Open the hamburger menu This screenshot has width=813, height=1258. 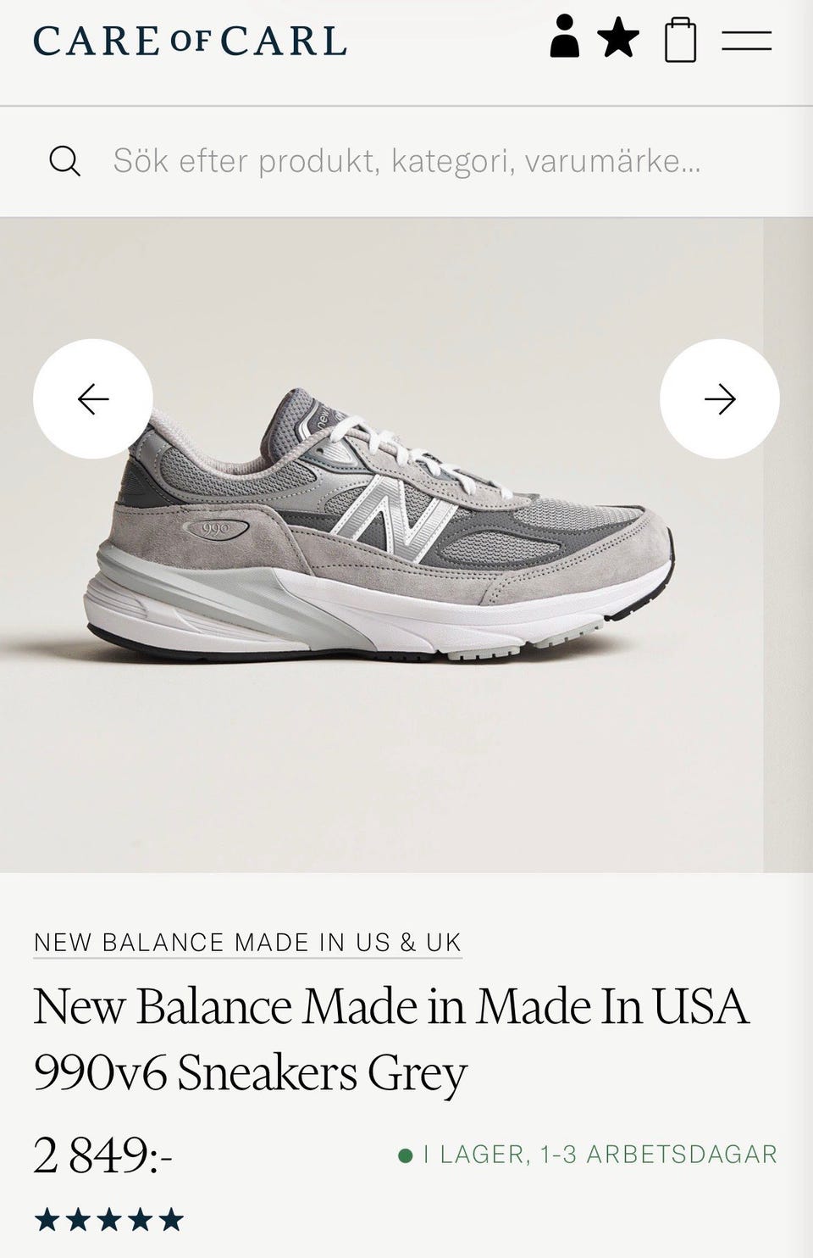pyautogui.click(x=746, y=40)
